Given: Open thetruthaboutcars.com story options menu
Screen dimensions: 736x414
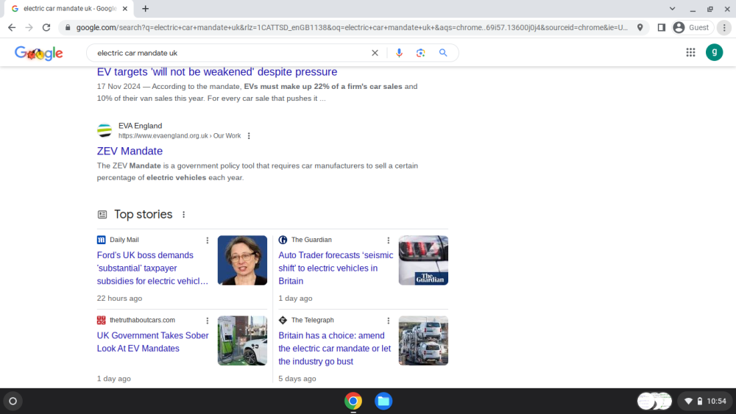Looking at the screenshot, I should pos(207,321).
